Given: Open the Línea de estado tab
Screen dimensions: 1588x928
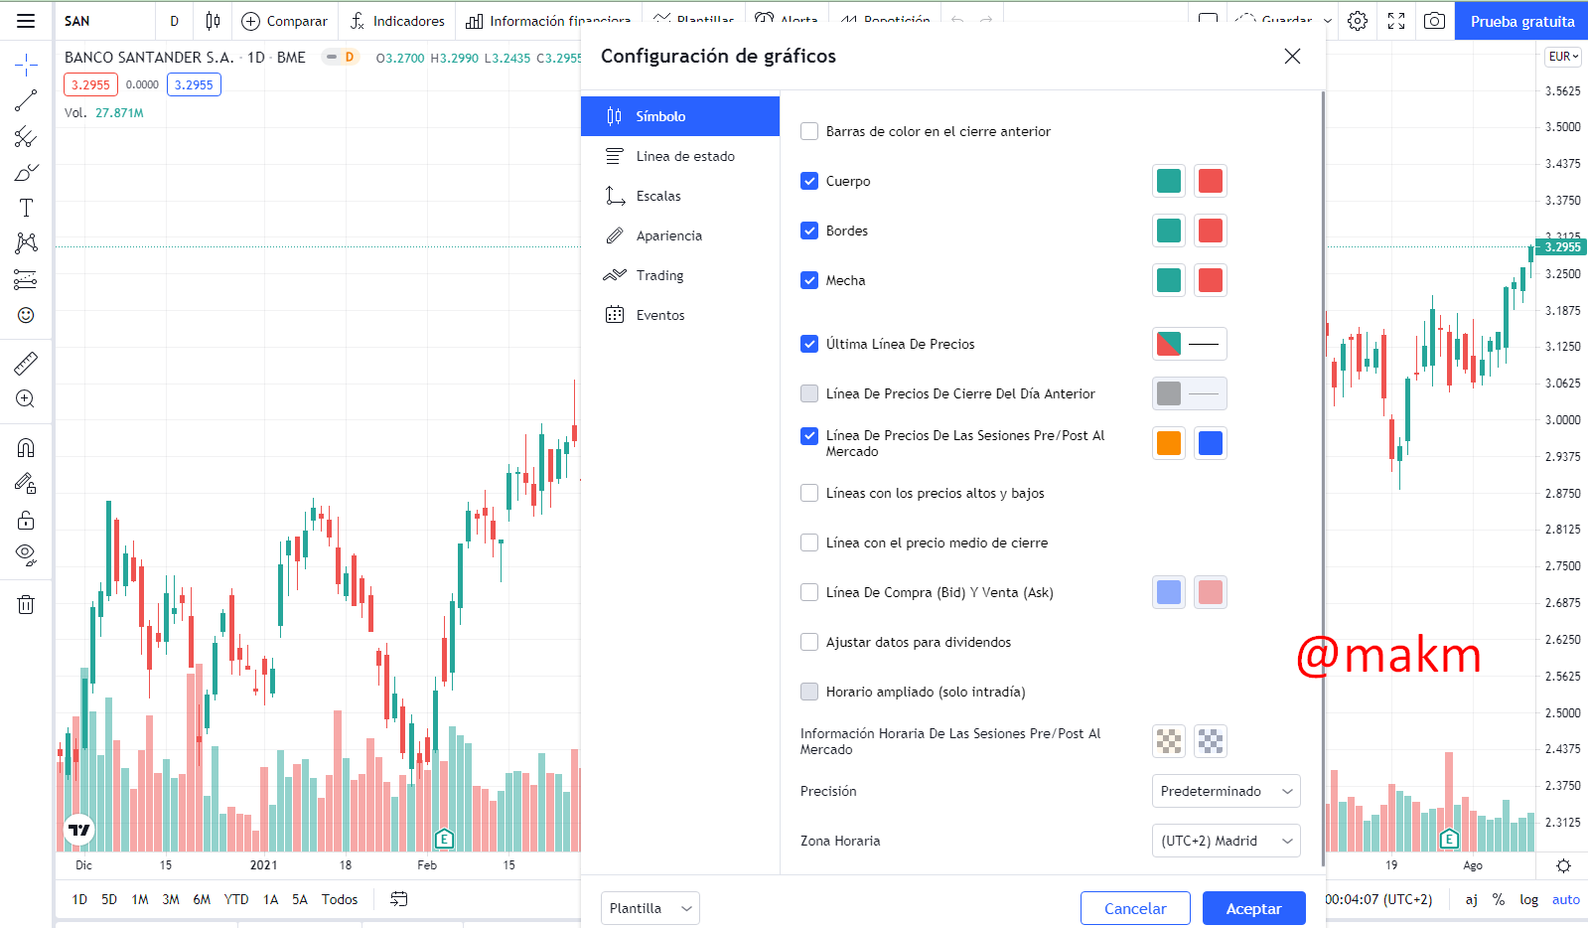Looking at the screenshot, I should [680, 156].
